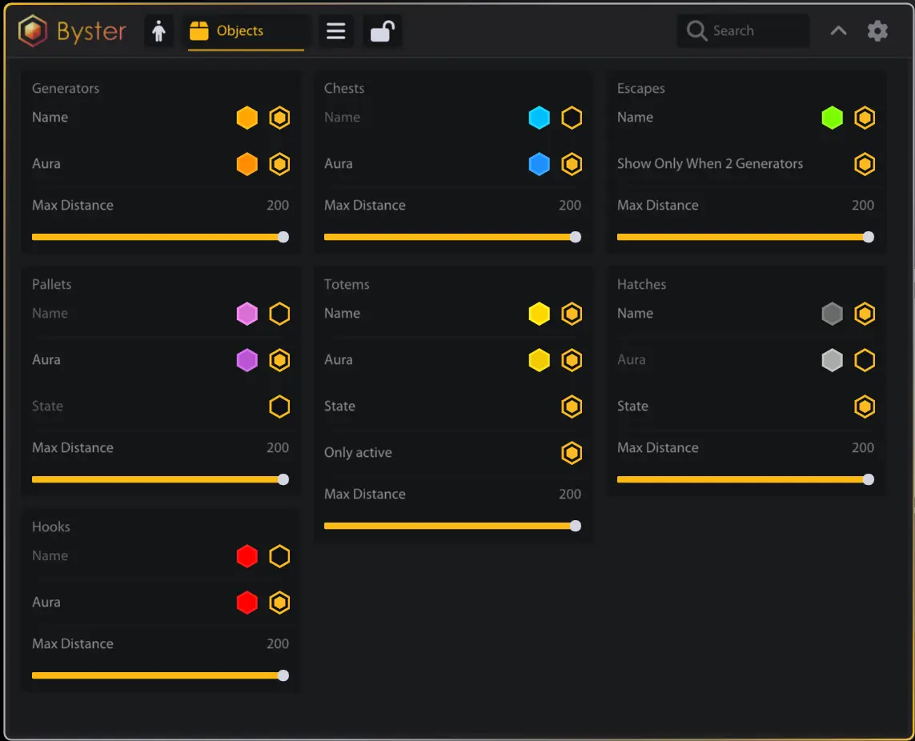Click the Totems Max Distance slider handle

point(575,526)
